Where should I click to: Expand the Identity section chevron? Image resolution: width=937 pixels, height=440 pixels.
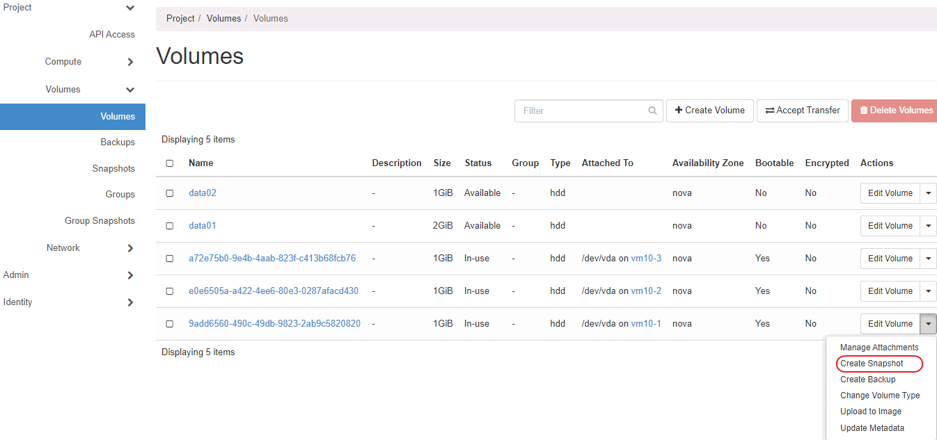130,302
